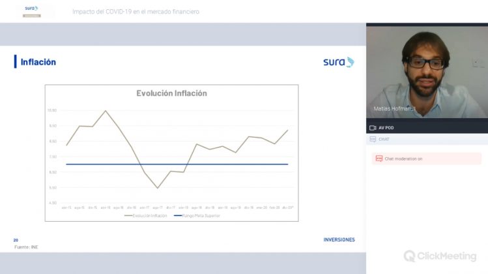
Task: Click the ClickMeeting logo icon
Action: [x=410, y=256]
